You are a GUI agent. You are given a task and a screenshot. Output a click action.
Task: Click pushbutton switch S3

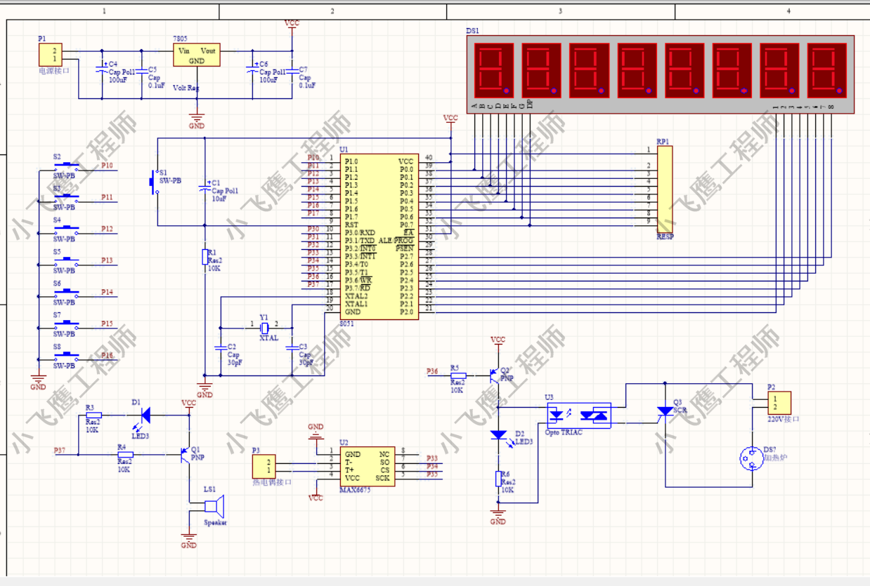click(x=67, y=199)
